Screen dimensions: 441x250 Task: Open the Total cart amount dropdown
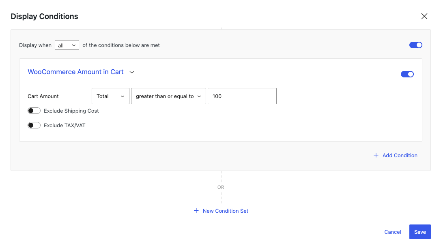coord(110,96)
